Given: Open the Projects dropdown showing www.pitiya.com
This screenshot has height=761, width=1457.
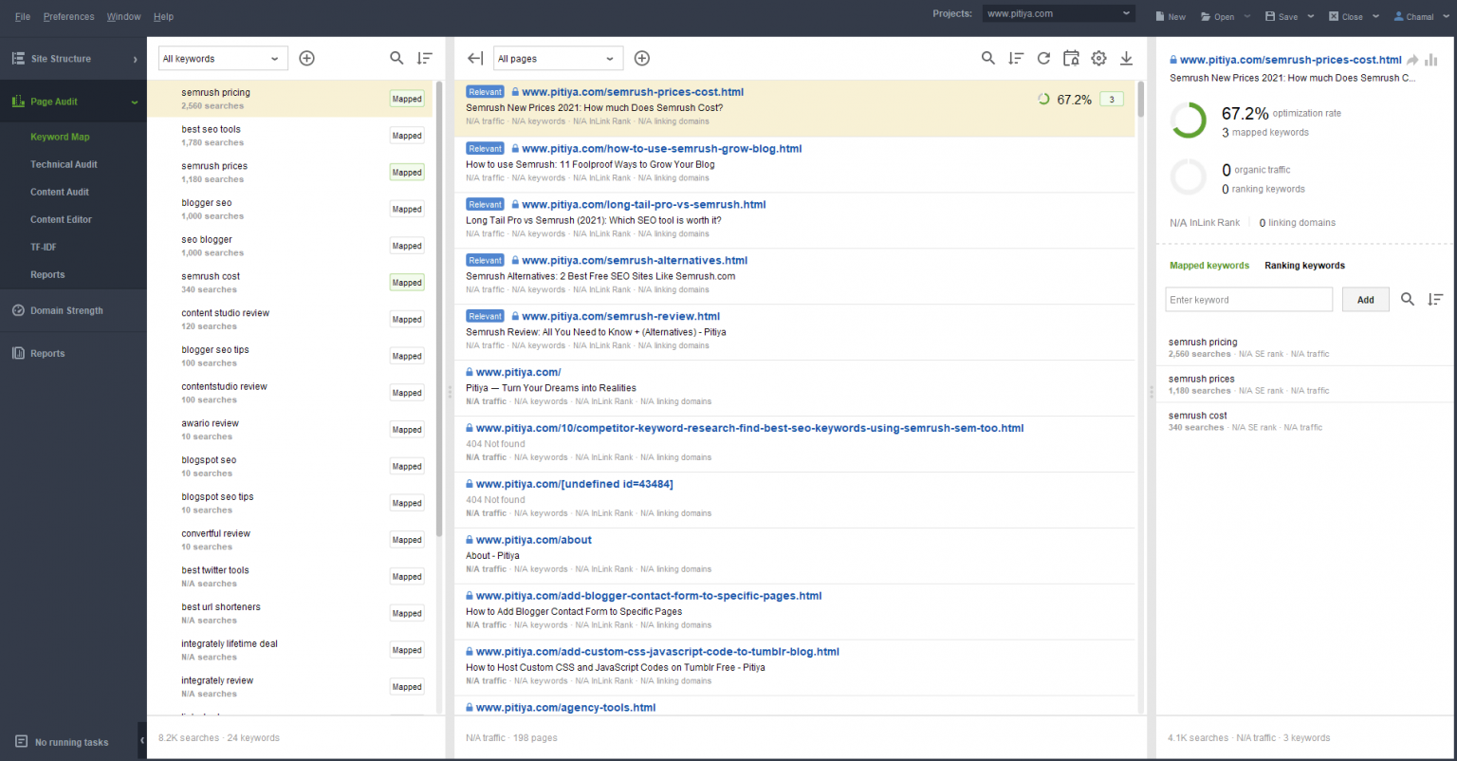Looking at the screenshot, I should (1057, 13).
